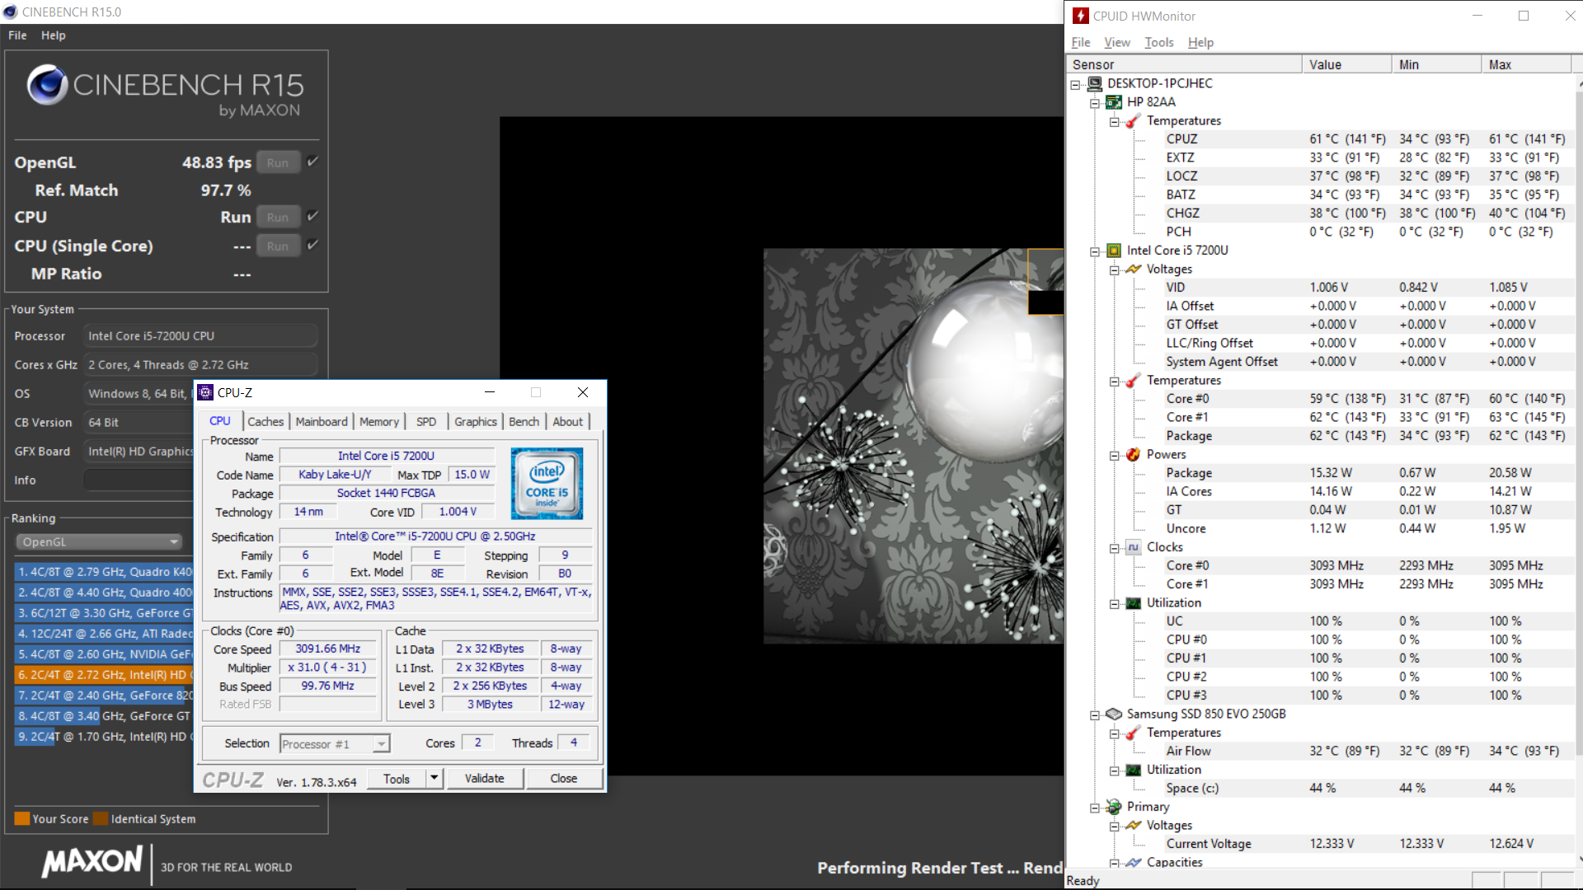Viewport: 1583px width, 890px height.
Task: Click the Capacities icon at tree bottom
Action: [1134, 863]
